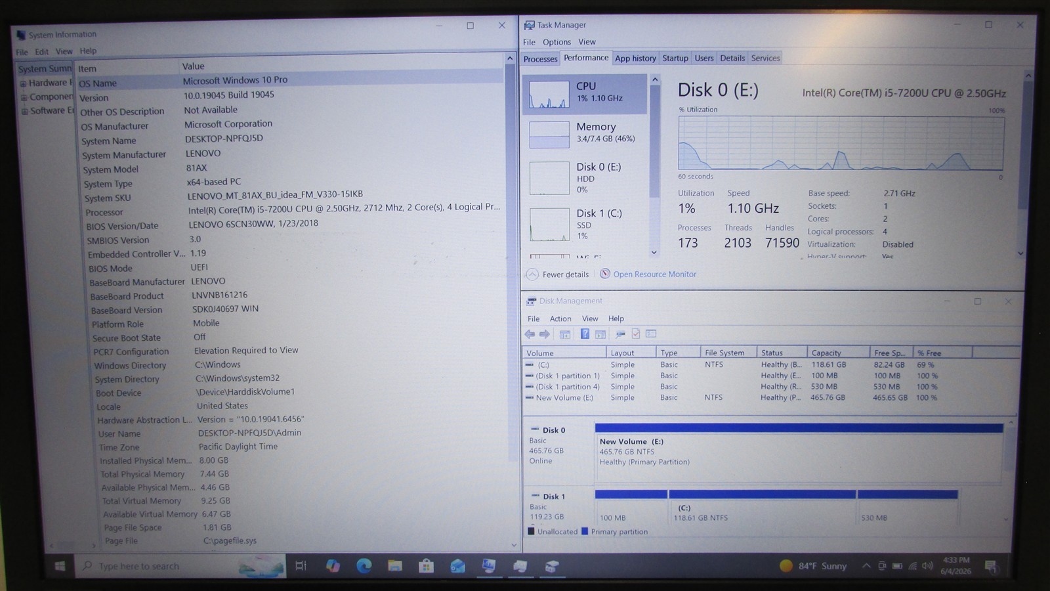Click the Disk 0 label box
The height and width of the screenshot is (591, 1050).
pos(558,452)
